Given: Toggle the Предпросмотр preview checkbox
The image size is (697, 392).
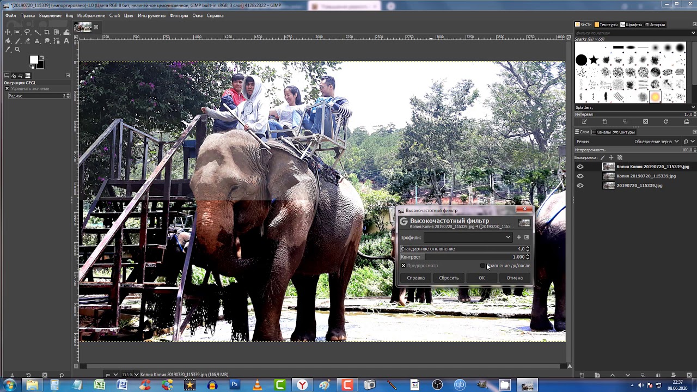Looking at the screenshot, I should (403, 266).
